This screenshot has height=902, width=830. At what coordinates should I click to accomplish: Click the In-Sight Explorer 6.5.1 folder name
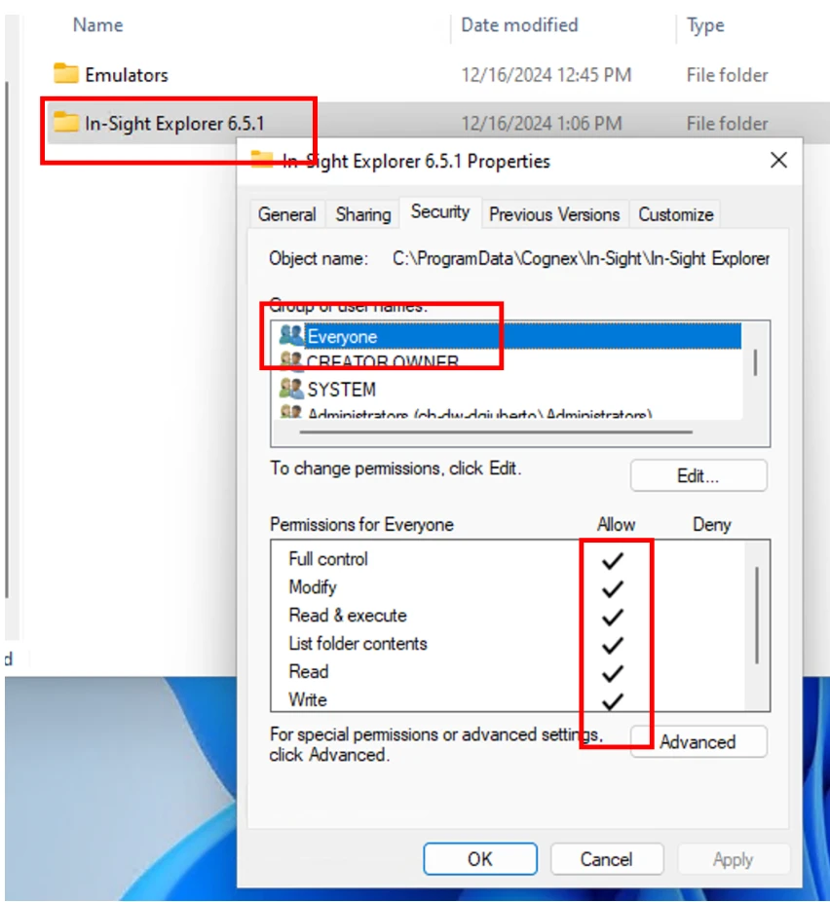coord(174,123)
